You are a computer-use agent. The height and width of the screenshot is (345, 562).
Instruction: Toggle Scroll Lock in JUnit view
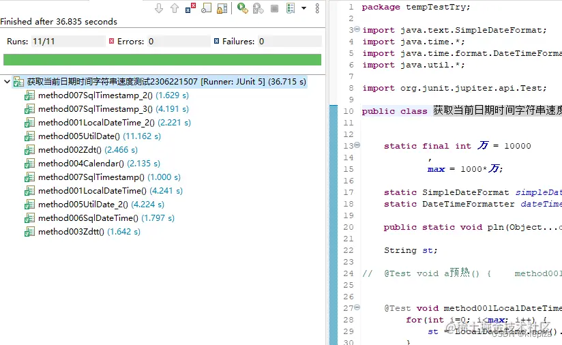(222, 8)
